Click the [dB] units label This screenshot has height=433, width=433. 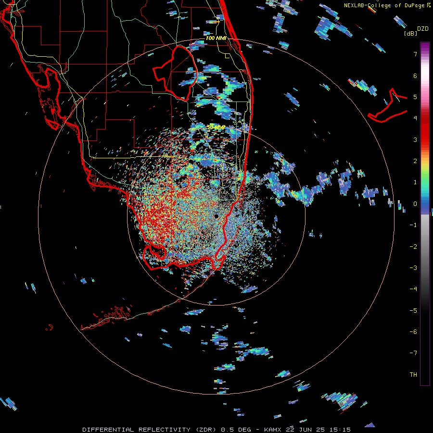(410, 34)
